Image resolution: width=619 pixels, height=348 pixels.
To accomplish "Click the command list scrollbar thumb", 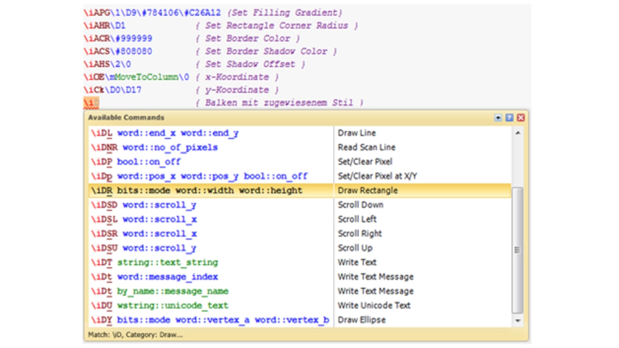I will (518, 250).
